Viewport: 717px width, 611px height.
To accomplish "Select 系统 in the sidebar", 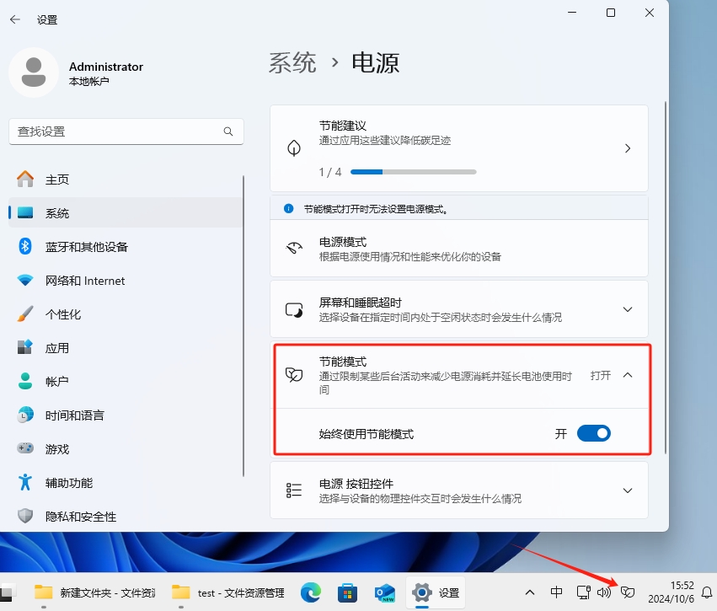I will pyautogui.click(x=126, y=212).
